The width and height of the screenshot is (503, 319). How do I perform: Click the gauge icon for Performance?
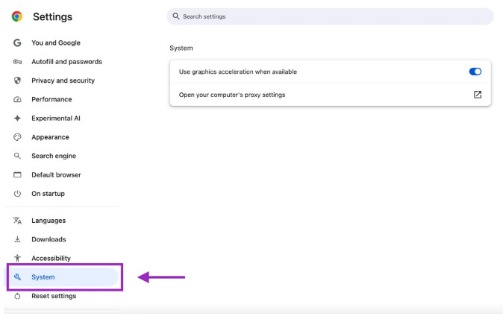point(17,99)
